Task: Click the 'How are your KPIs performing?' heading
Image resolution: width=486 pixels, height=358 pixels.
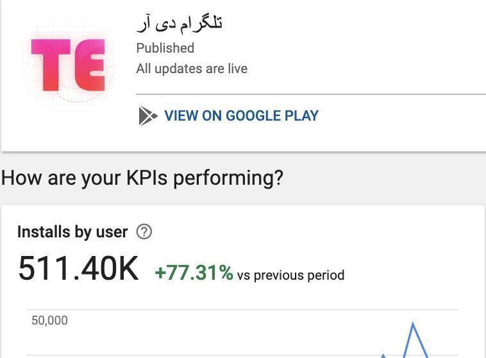Action: 142,177
